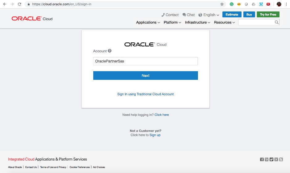Expand the Infrastructure menu
290x173 pixels.
(x=198, y=22)
